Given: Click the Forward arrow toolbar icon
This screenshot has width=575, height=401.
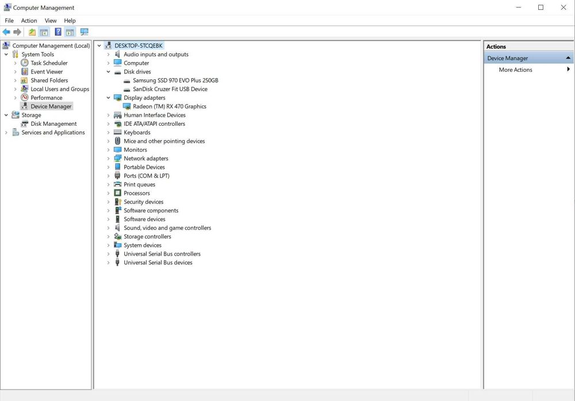Looking at the screenshot, I should 17,32.
